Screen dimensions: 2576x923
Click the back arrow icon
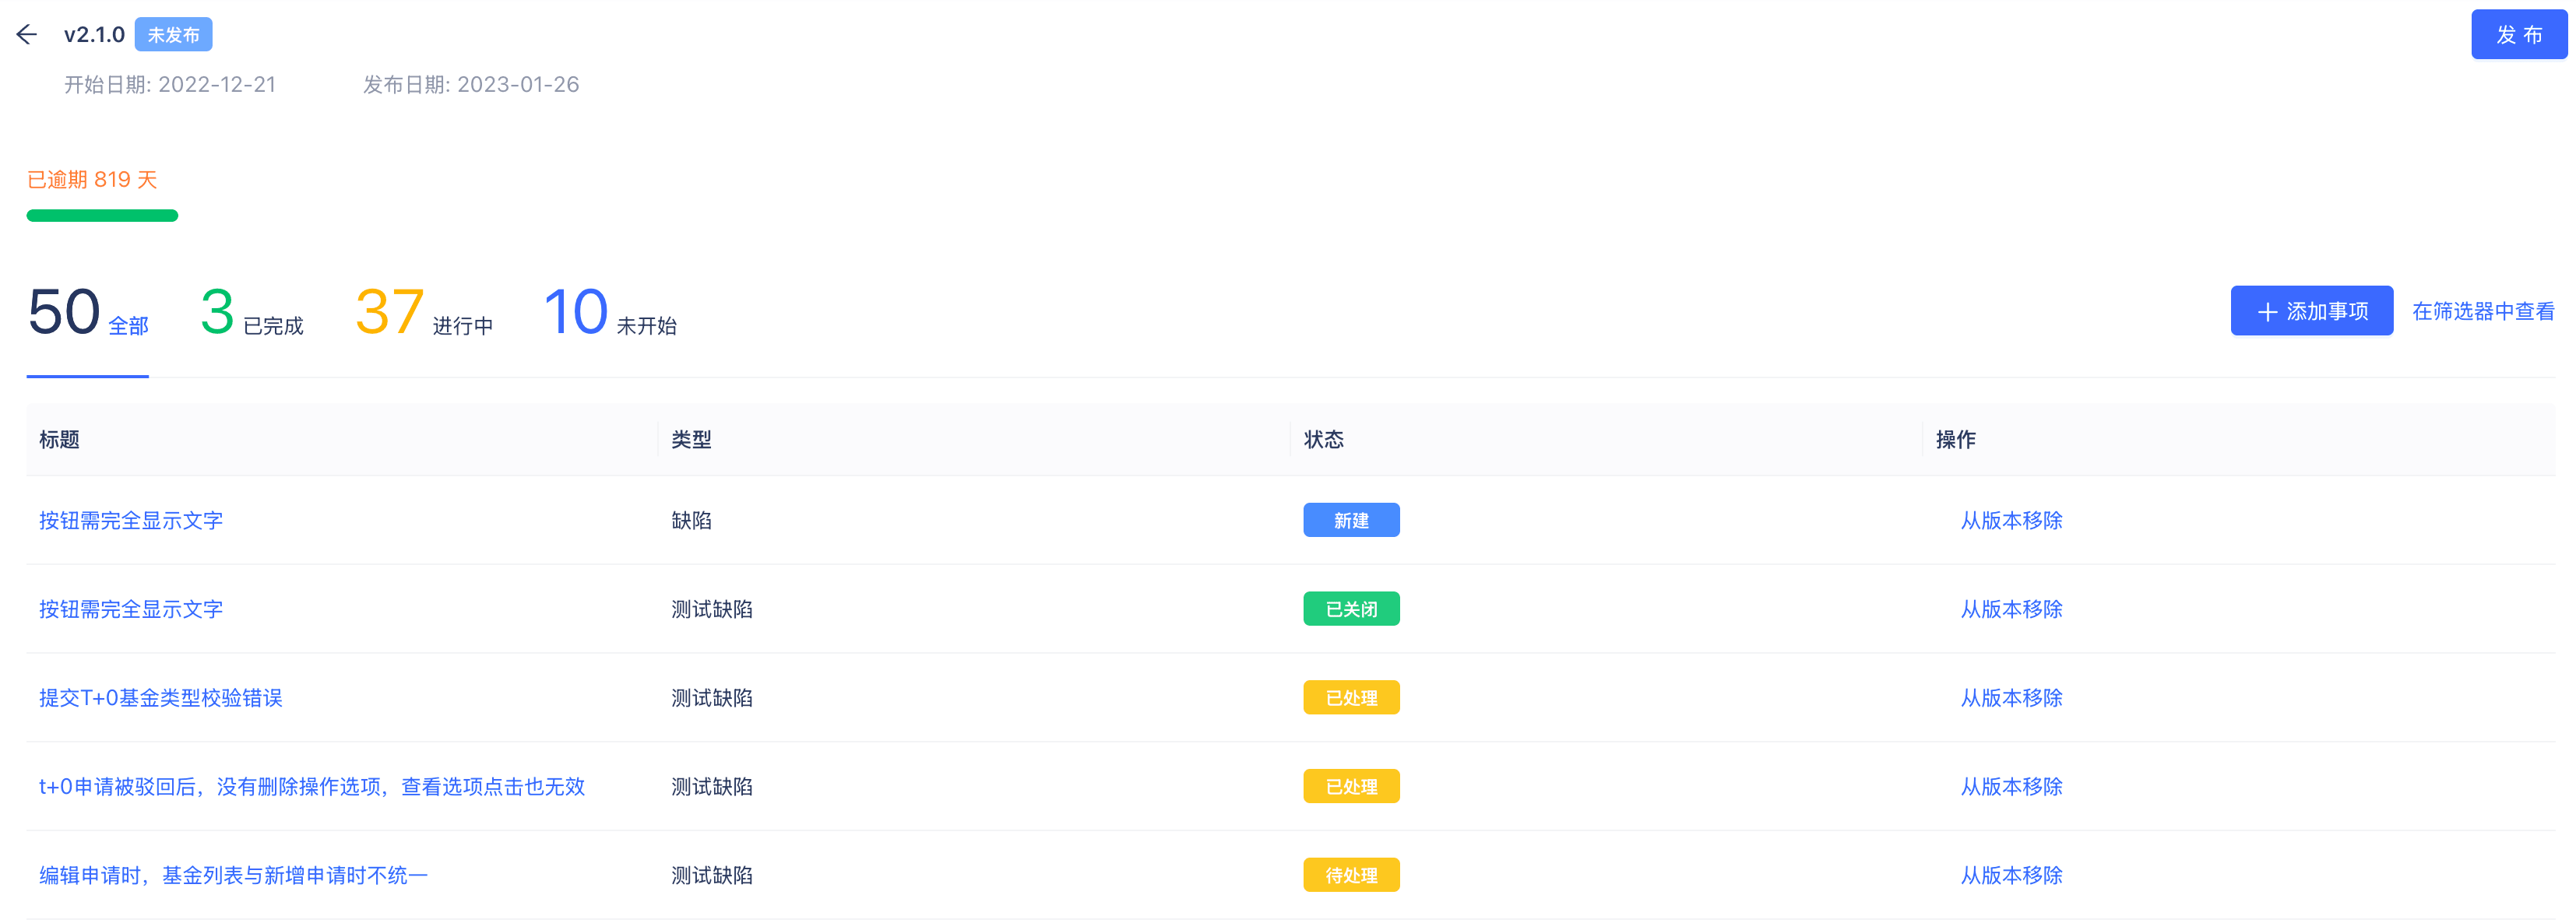pos(27,35)
